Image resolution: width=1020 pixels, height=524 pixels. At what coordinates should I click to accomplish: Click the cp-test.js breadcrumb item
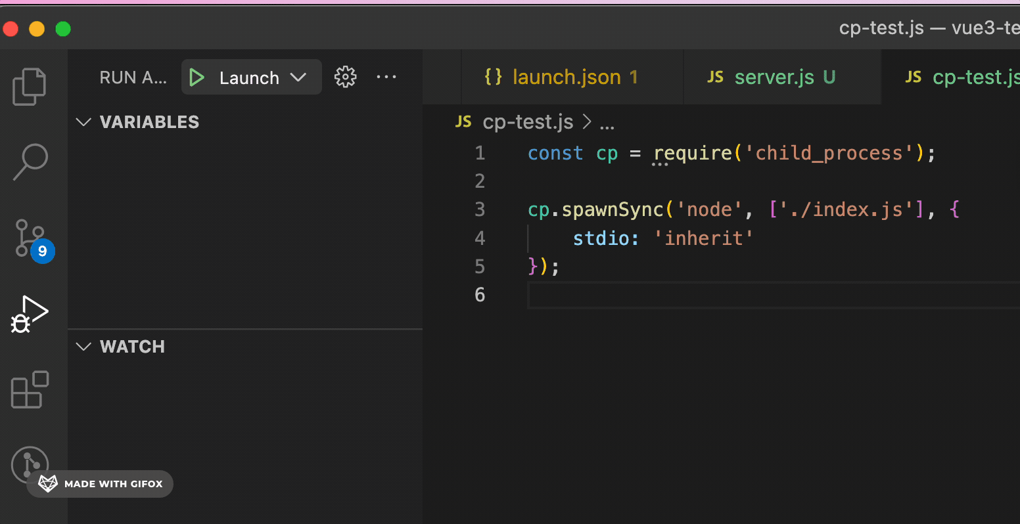click(x=528, y=122)
